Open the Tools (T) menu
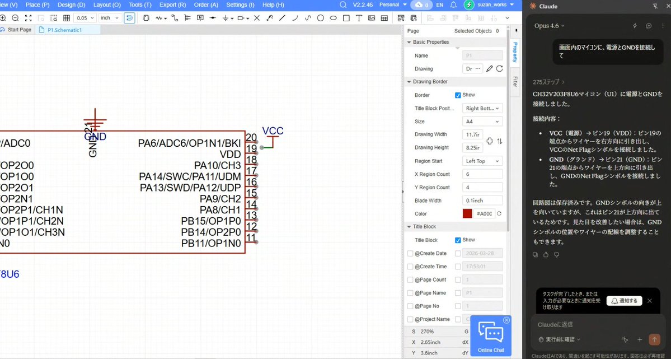The image size is (671, 359). pos(140,4)
